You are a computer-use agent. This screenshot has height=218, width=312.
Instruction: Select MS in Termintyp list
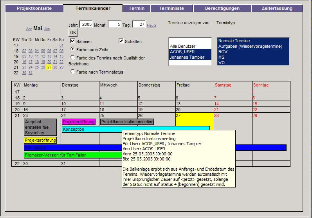pyautogui.click(x=253, y=57)
